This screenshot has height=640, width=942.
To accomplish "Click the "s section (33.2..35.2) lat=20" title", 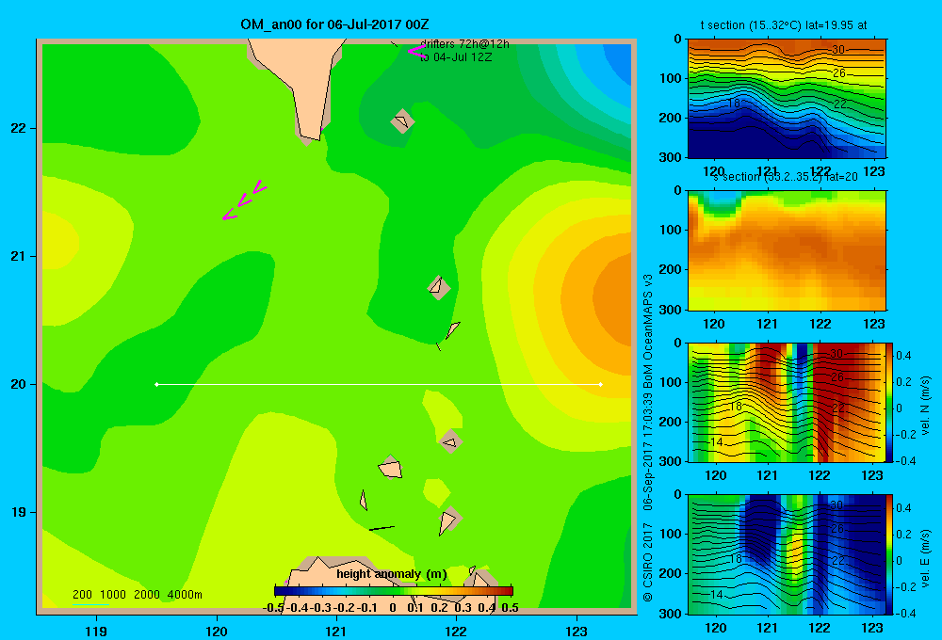I will pos(786,177).
